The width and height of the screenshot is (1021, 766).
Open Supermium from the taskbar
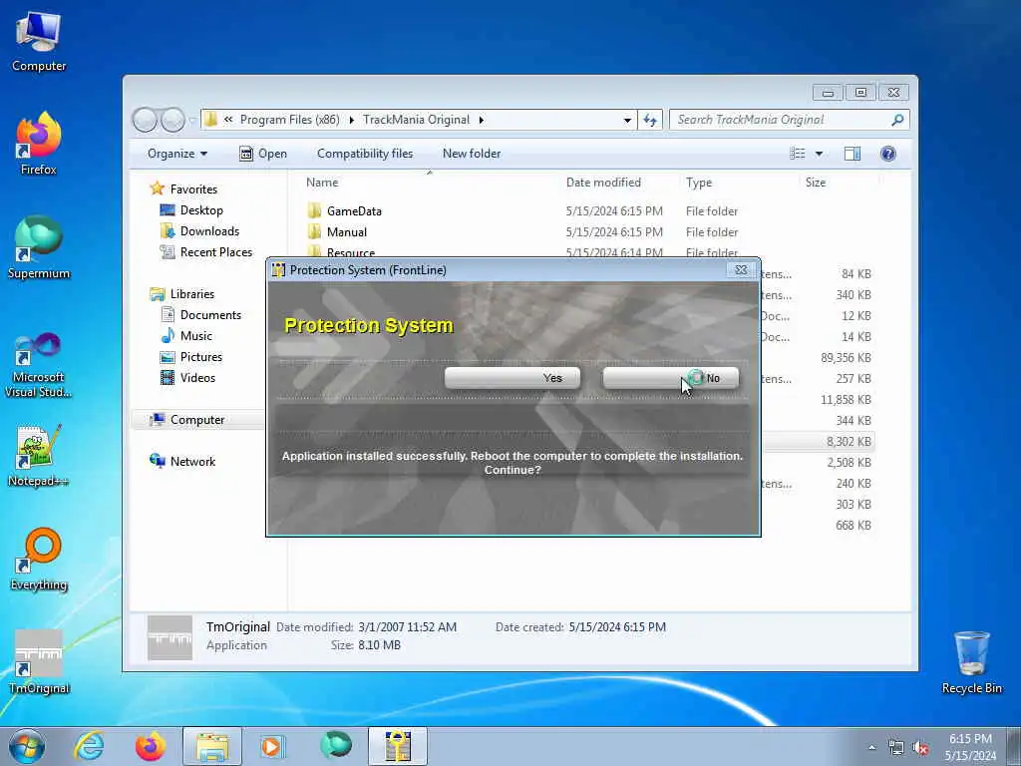coord(335,746)
